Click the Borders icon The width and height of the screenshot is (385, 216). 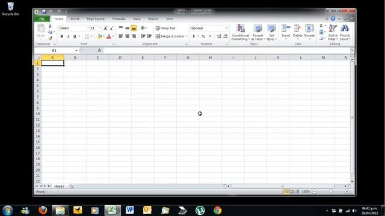coord(87,36)
